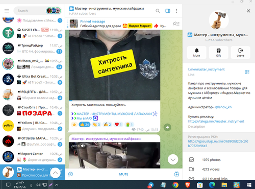Launch Brave browser from taskbar
255x189 pixels.
pyautogui.click(x=188, y=185)
